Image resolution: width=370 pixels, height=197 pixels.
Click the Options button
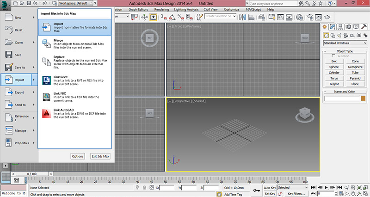coord(78,156)
